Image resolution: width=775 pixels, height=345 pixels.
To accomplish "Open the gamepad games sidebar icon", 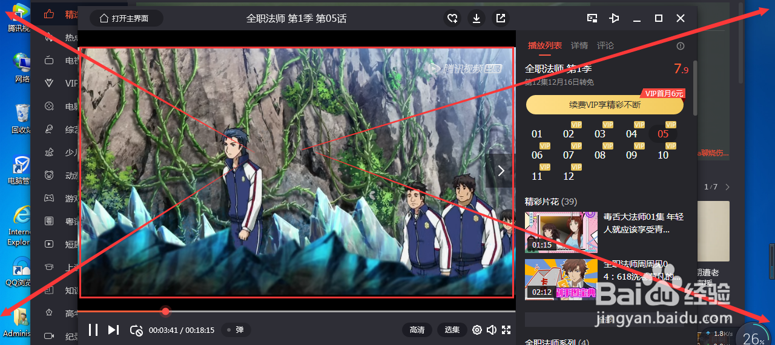I will 49,199.
